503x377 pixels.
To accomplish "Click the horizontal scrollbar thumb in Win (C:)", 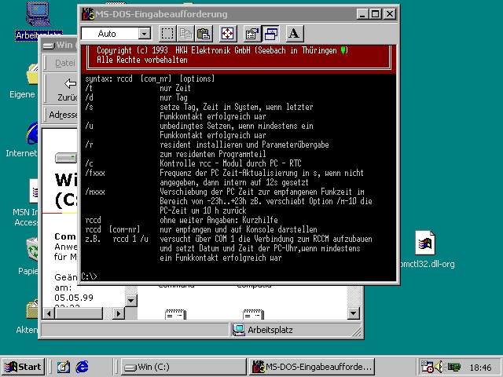I will click(x=79, y=313).
